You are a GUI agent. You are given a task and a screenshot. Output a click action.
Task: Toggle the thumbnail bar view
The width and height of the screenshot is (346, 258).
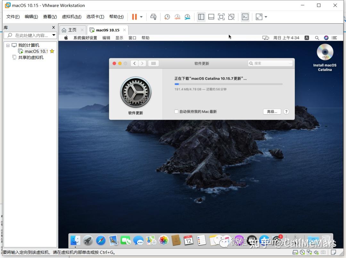tap(211, 17)
